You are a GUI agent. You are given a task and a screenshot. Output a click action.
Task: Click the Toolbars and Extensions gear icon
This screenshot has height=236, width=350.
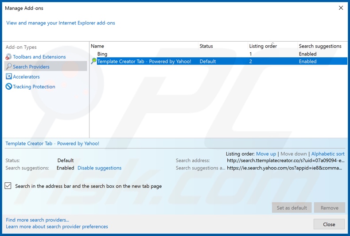pos(8,57)
